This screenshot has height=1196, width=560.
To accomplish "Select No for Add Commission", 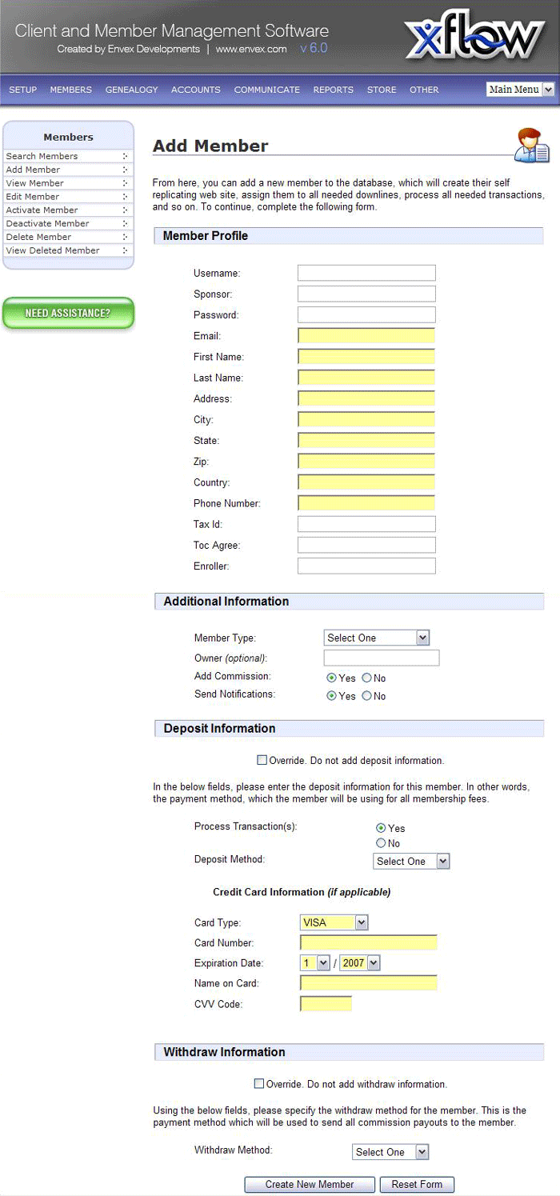I will (x=367, y=678).
